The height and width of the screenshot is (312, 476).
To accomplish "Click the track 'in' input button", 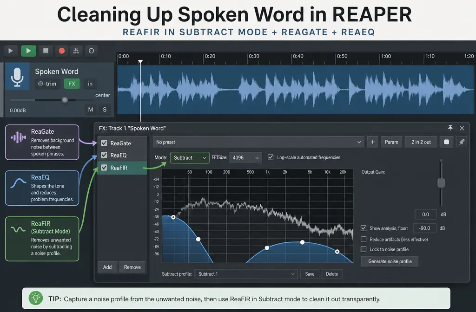I will click(x=90, y=84).
